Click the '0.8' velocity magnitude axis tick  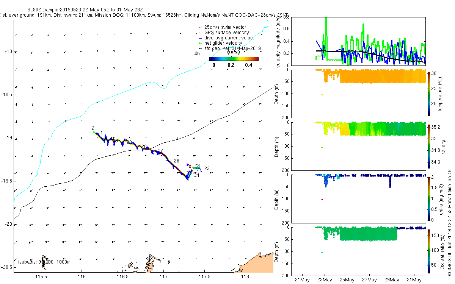click(x=286, y=17)
